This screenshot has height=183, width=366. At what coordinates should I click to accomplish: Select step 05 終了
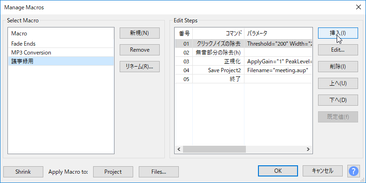pos(243,79)
